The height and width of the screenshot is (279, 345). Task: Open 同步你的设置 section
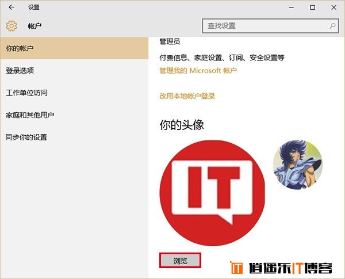tap(74, 137)
